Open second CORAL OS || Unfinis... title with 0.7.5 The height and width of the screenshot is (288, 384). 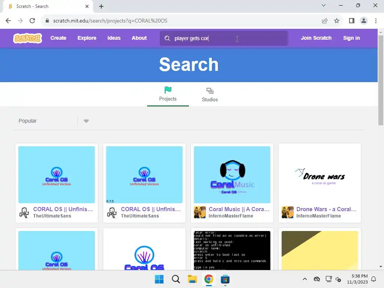point(151,209)
